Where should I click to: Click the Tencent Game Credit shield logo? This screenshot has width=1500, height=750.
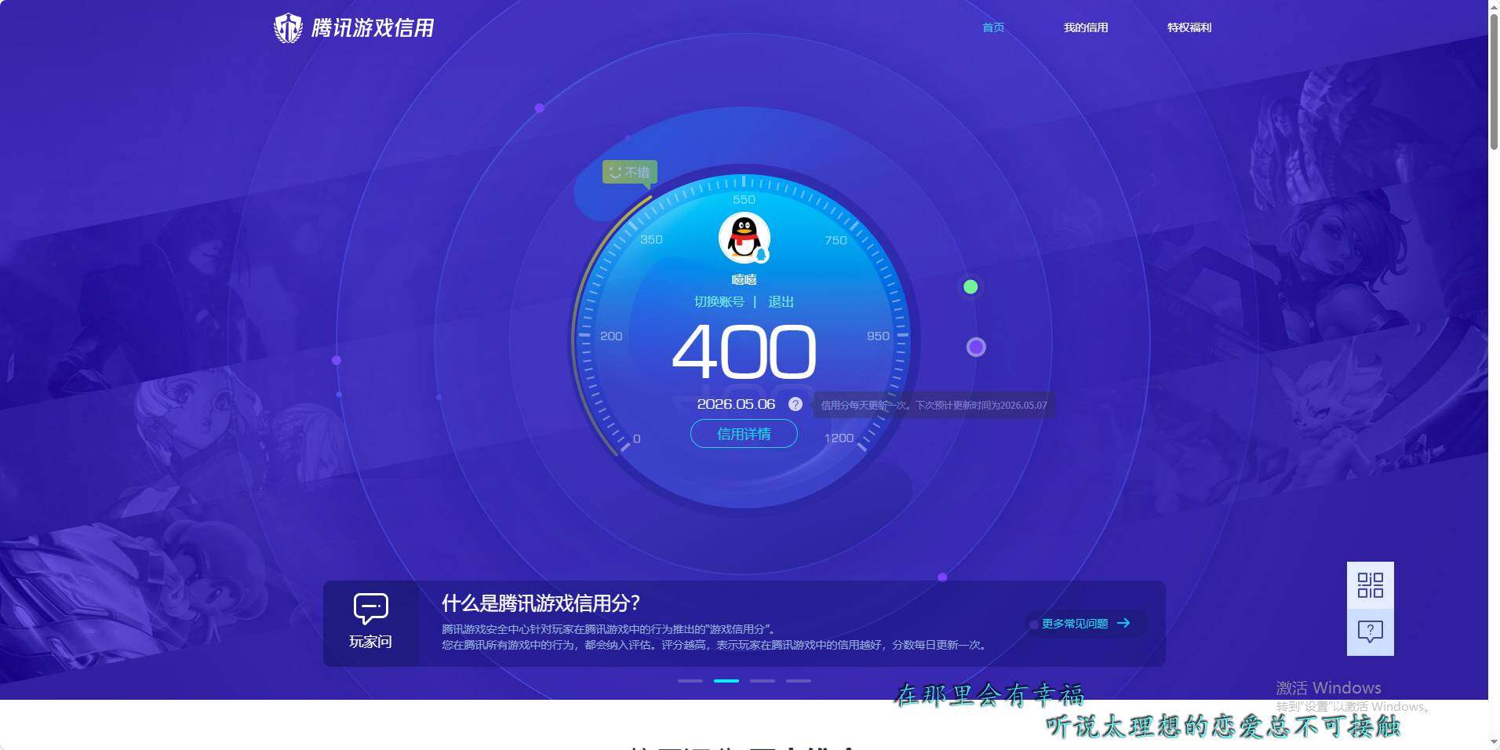pos(288,28)
